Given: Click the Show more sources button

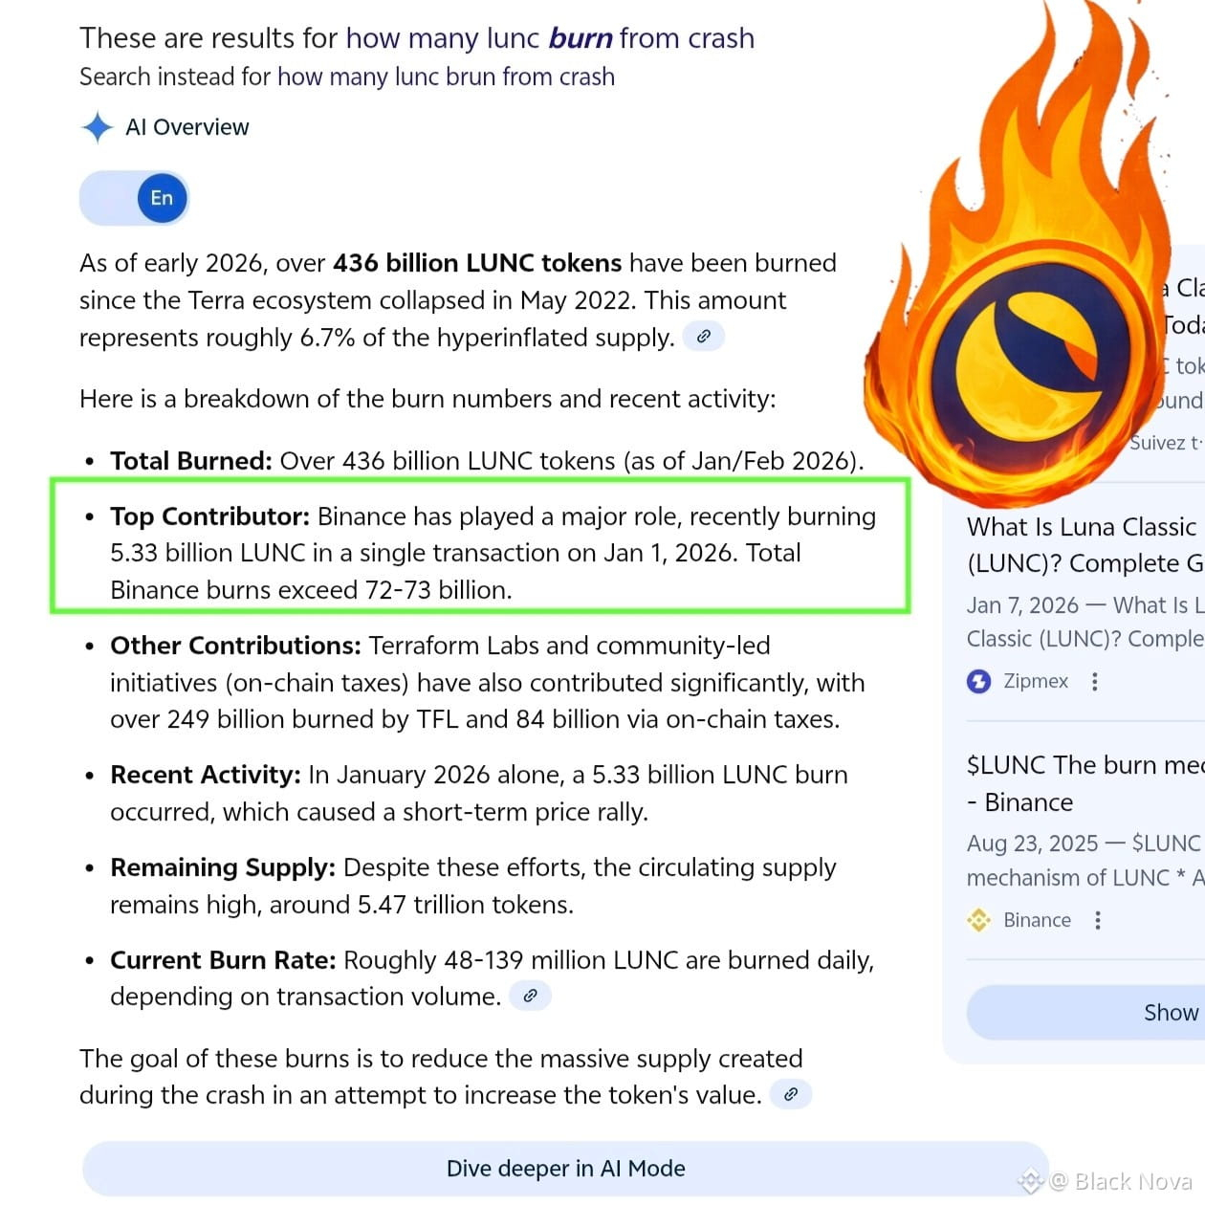Looking at the screenshot, I should 1086,1013.
